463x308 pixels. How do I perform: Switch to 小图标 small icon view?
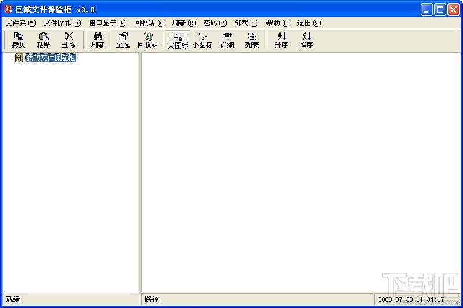(202, 40)
